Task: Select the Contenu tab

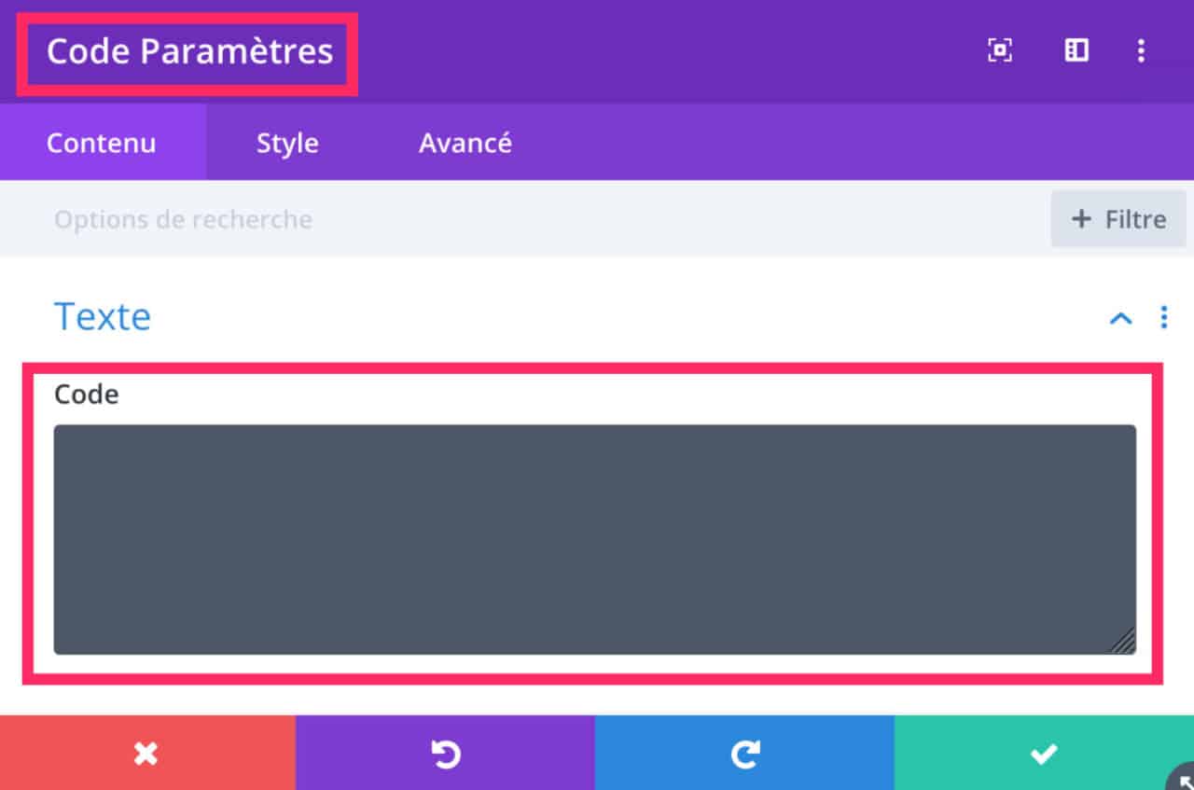Action: coord(102,142)
